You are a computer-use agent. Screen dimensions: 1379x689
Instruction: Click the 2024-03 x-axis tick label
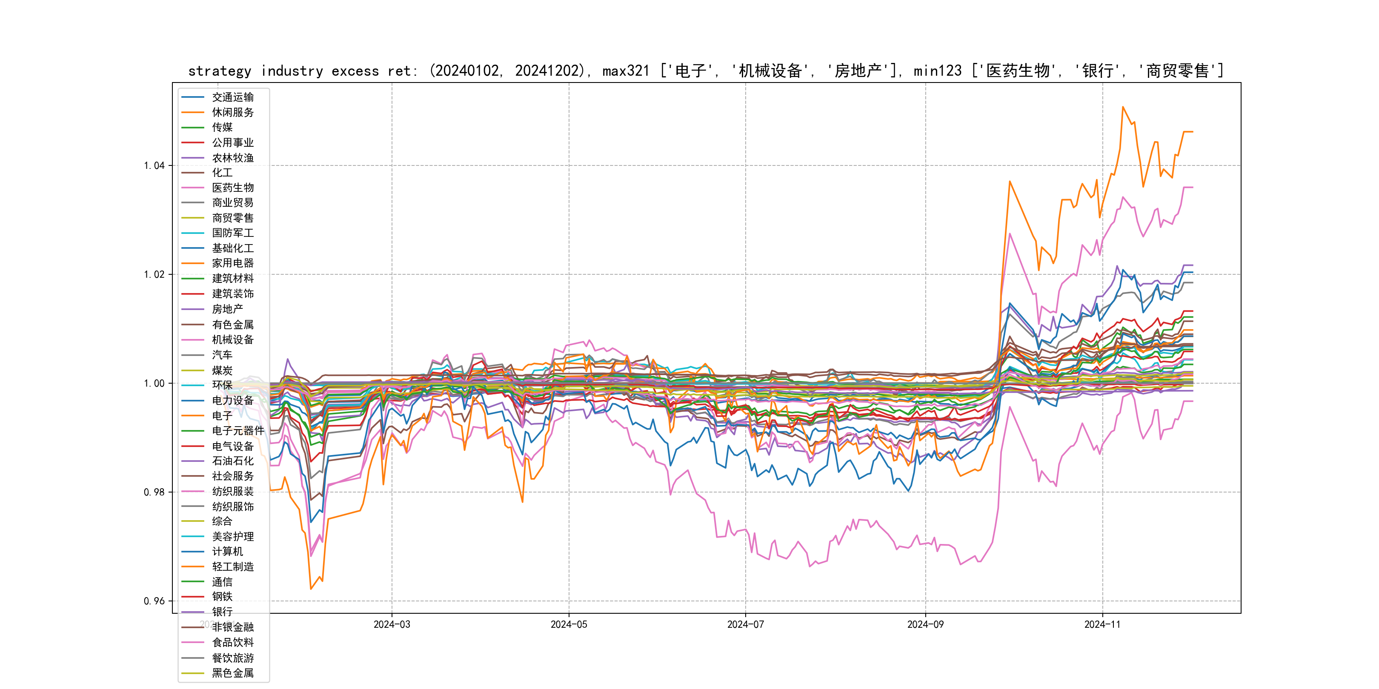point(392,624)
